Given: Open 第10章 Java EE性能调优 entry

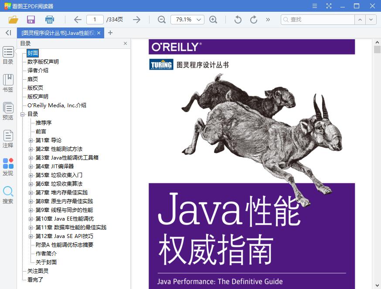Looking at the screenshot, I should click(65, 219).
